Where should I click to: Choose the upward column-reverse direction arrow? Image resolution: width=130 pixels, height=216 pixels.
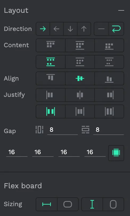pos(84,29)
